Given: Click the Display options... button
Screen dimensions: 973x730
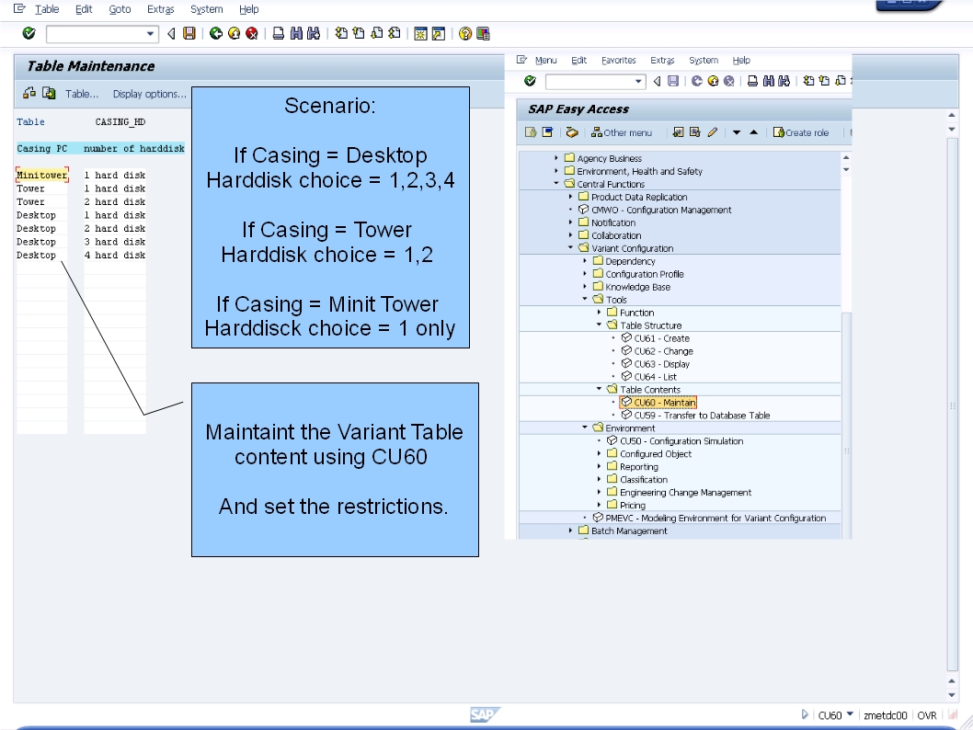Looking at the screenshot, I should tap(150, 94).
